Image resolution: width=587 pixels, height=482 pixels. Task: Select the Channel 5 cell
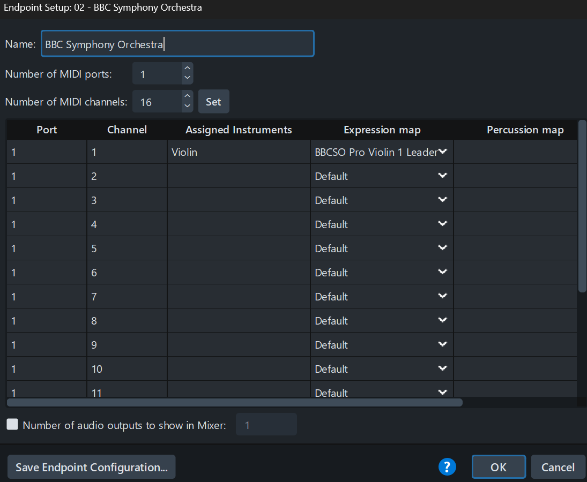click(x=127, y=248)
